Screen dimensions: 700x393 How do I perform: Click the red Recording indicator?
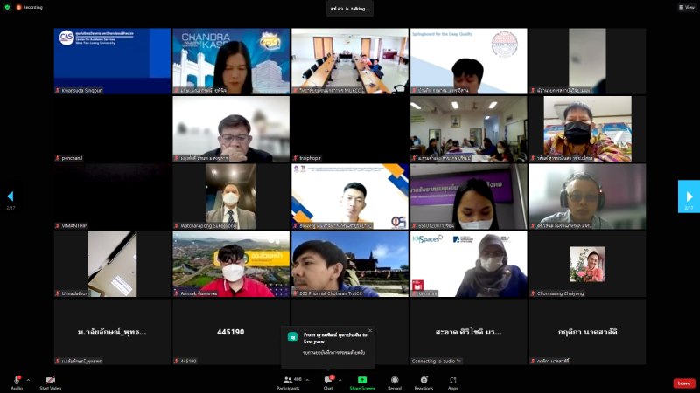[x=29, y=7]
